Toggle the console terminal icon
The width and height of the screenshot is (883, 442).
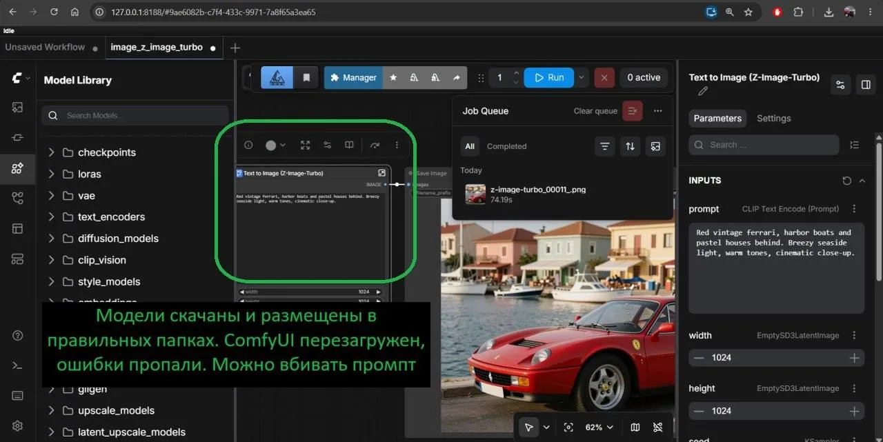(17, 365)
